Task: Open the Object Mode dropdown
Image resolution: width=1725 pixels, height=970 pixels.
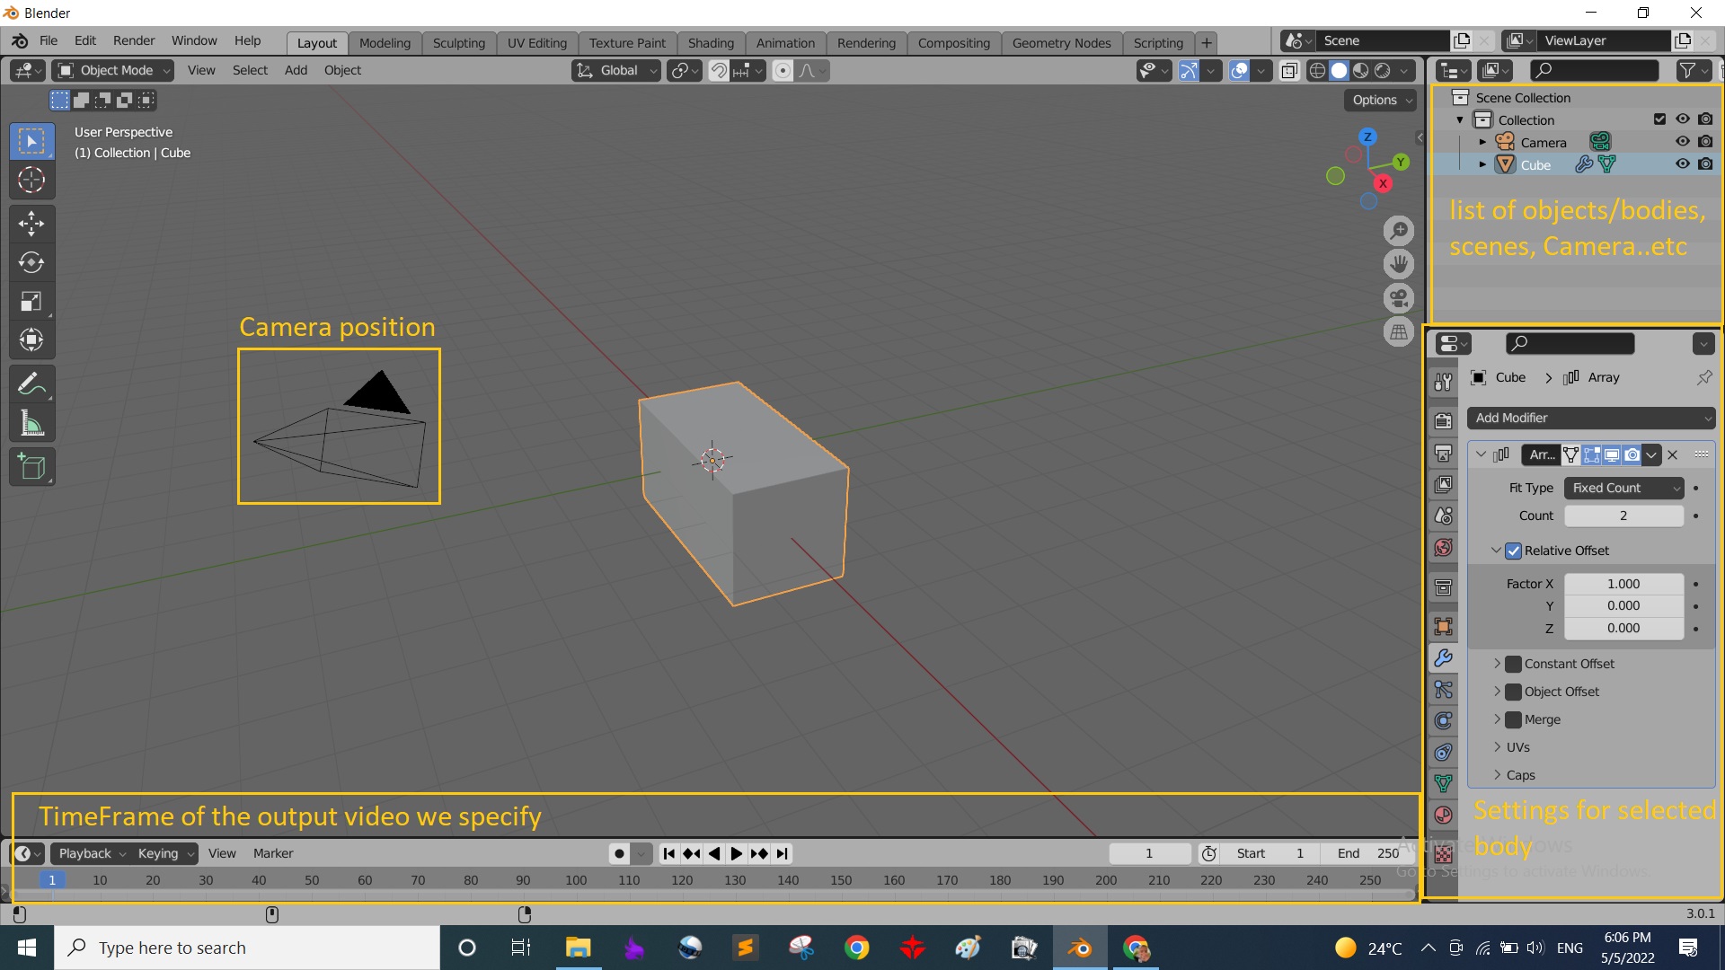Action: [x=113, y=70]
